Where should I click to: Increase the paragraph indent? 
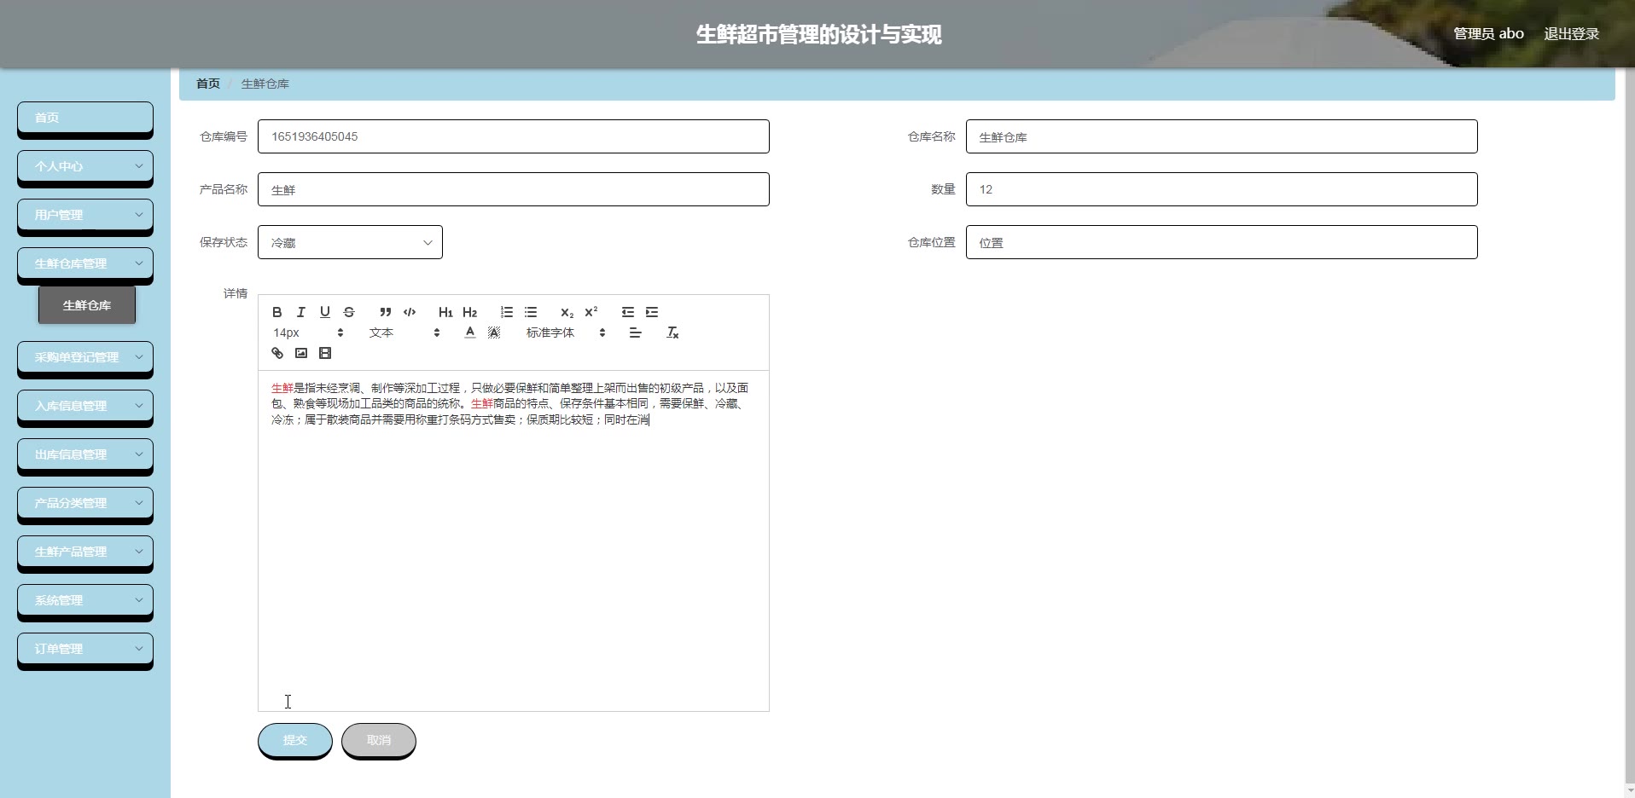(652, 312)
